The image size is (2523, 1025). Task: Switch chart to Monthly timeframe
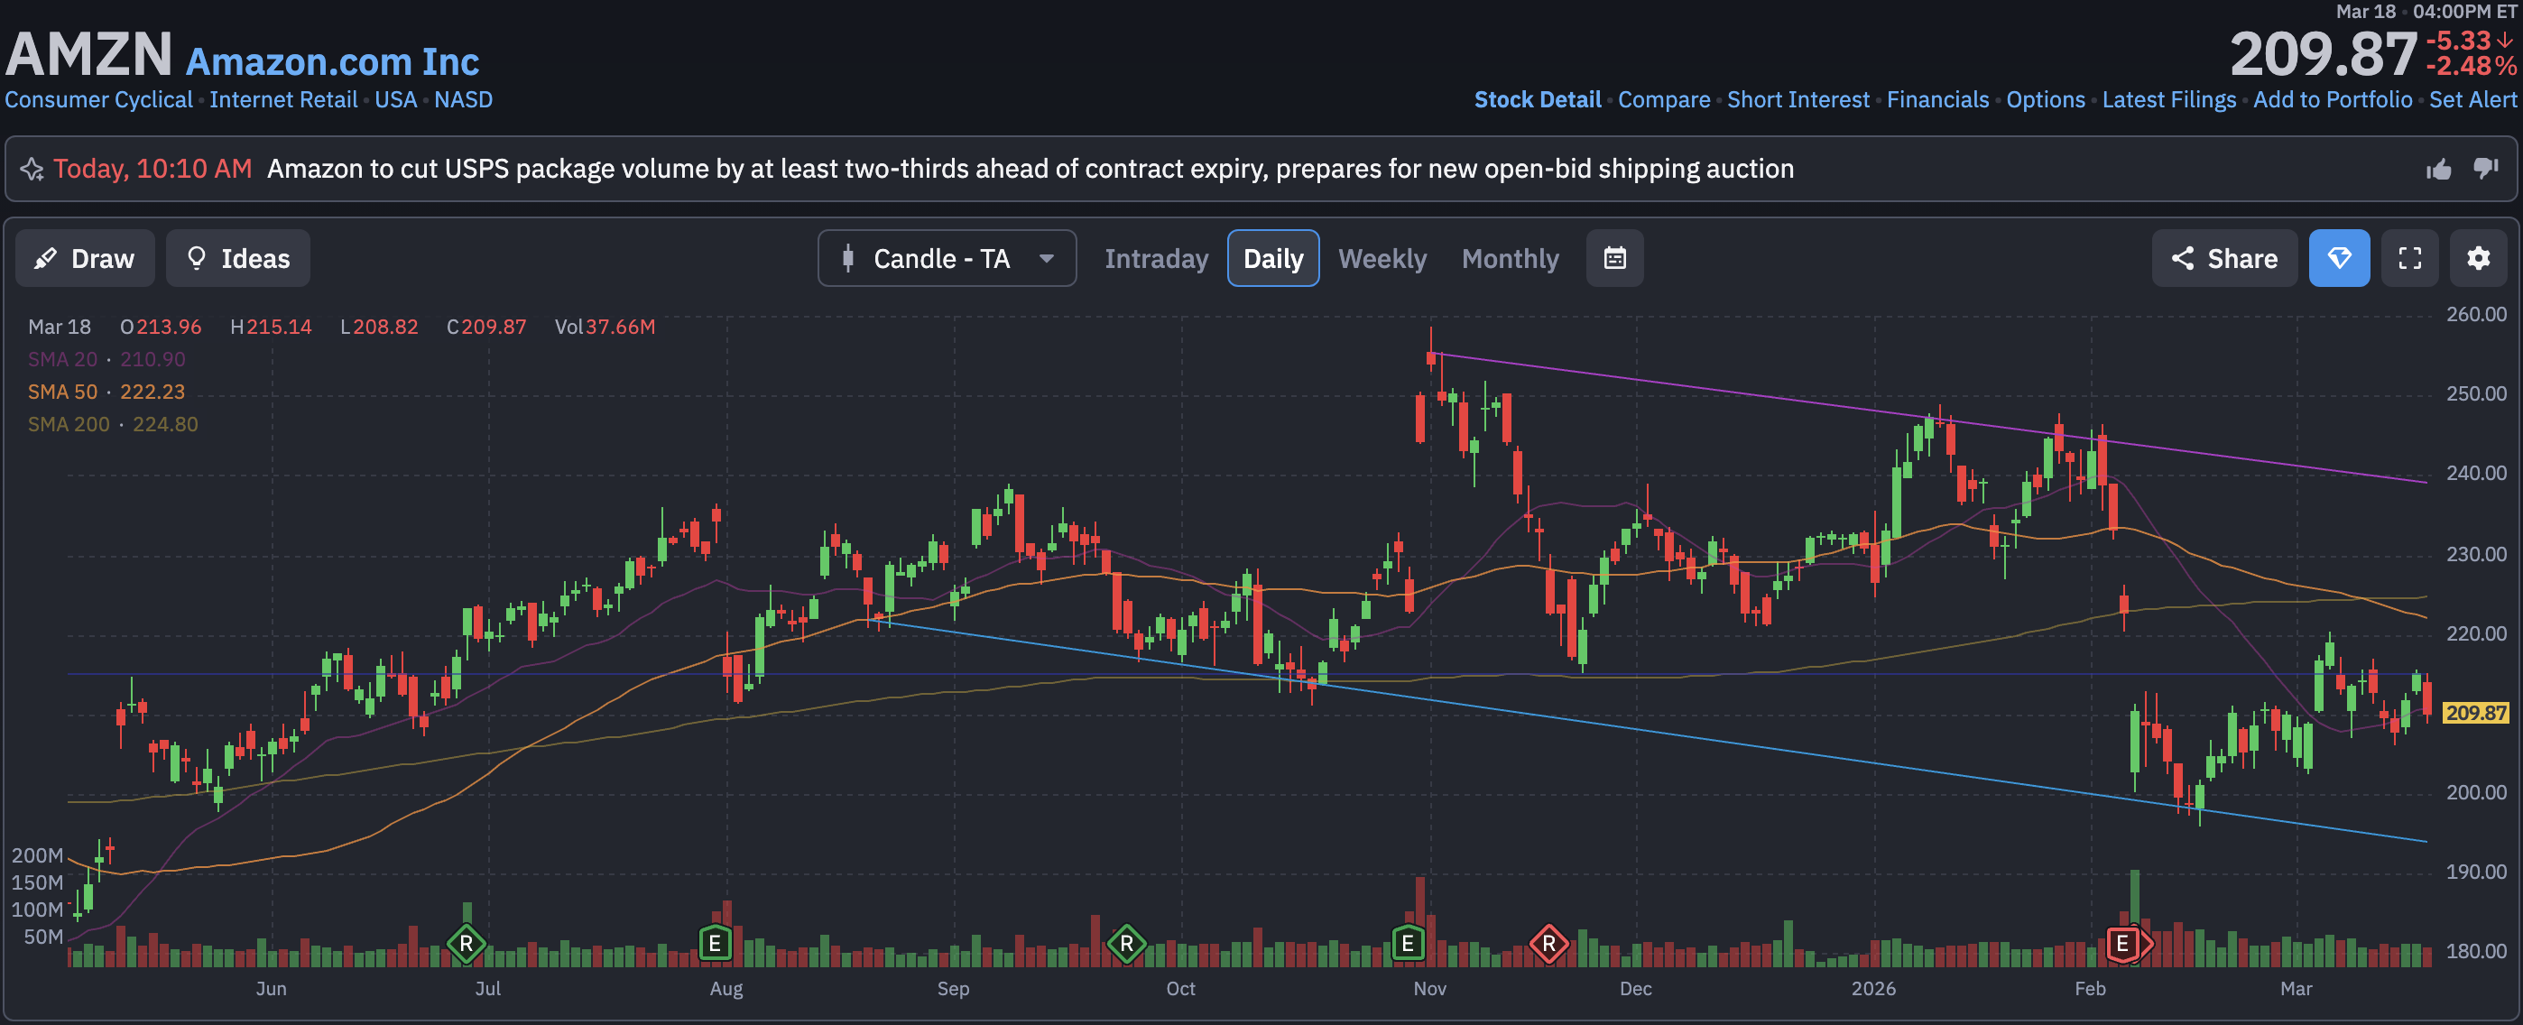(1510, 258)
